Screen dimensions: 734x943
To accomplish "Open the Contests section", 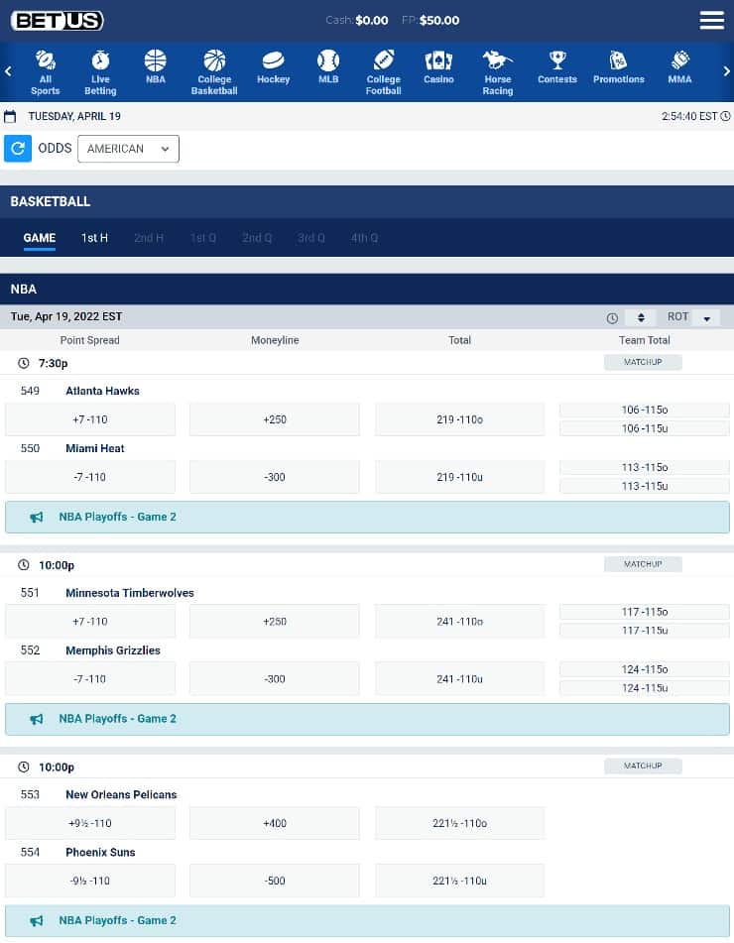I will click(557, 66).
